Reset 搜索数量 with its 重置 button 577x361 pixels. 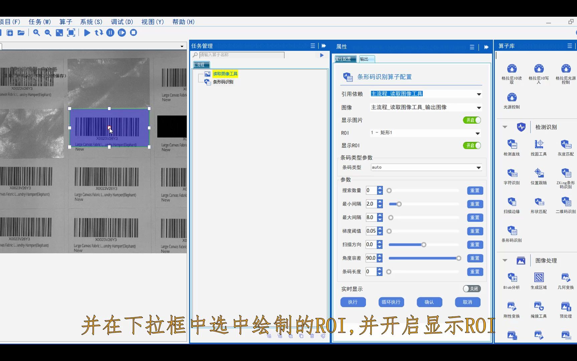475,191
